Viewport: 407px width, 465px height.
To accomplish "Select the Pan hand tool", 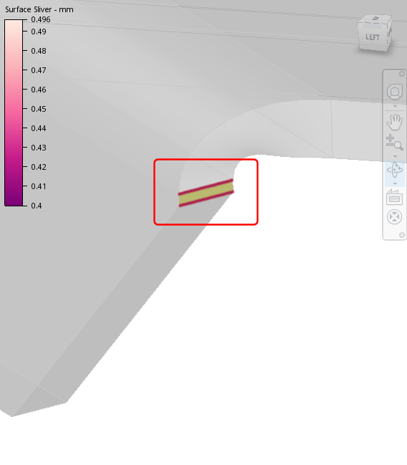I will (x=395, y=122).
